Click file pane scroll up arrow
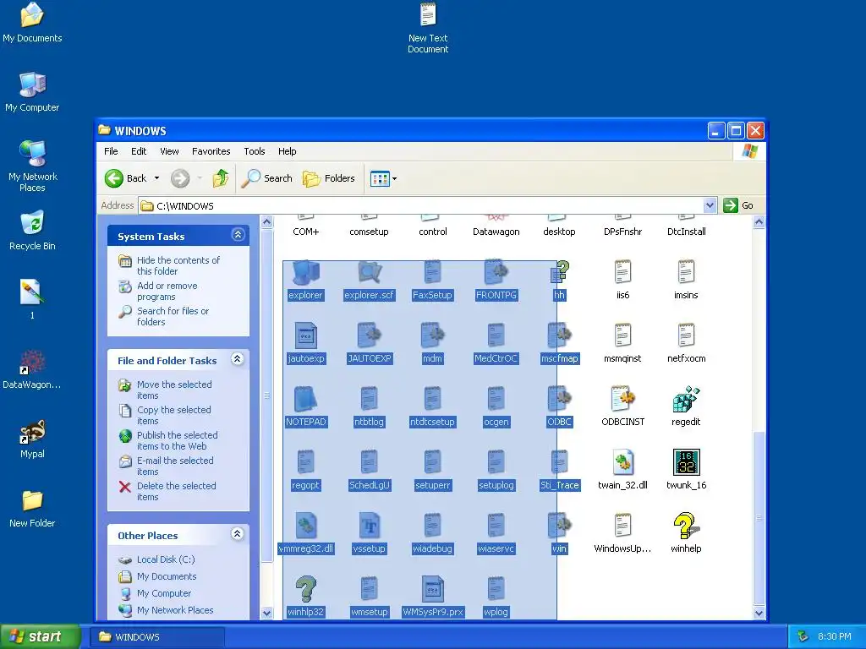This screenshot has width=866, height=649. pos(759,222)
